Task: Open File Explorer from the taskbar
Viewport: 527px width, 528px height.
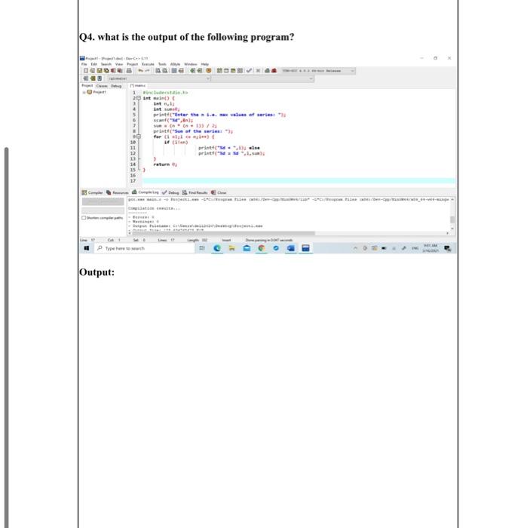Action: point(232,248)
